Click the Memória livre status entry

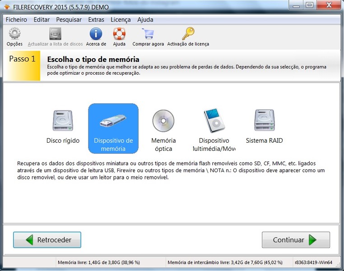[99, 262]
